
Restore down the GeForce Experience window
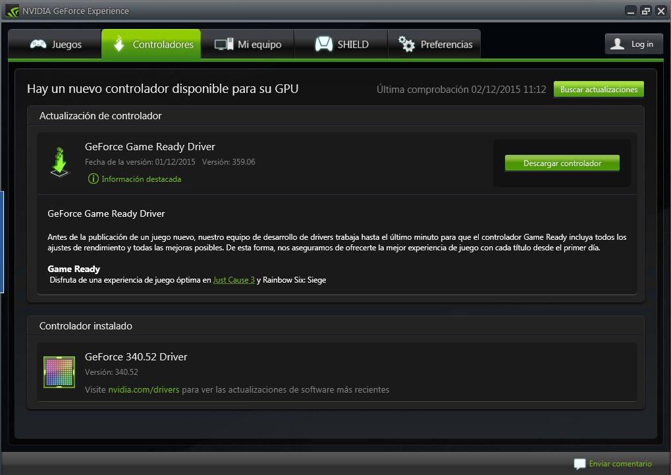point(646,11)
